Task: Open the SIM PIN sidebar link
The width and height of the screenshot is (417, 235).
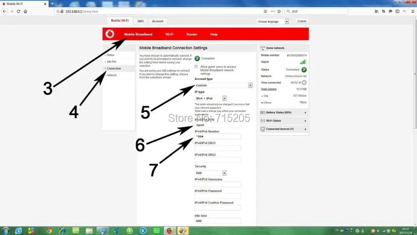Action: point(111,62)
